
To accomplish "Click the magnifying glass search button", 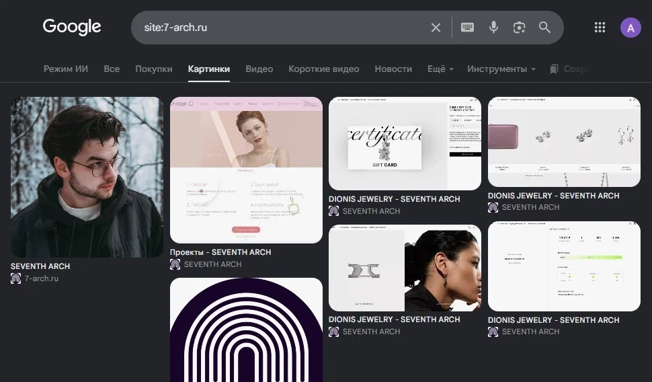I will [x=544, y=28].
